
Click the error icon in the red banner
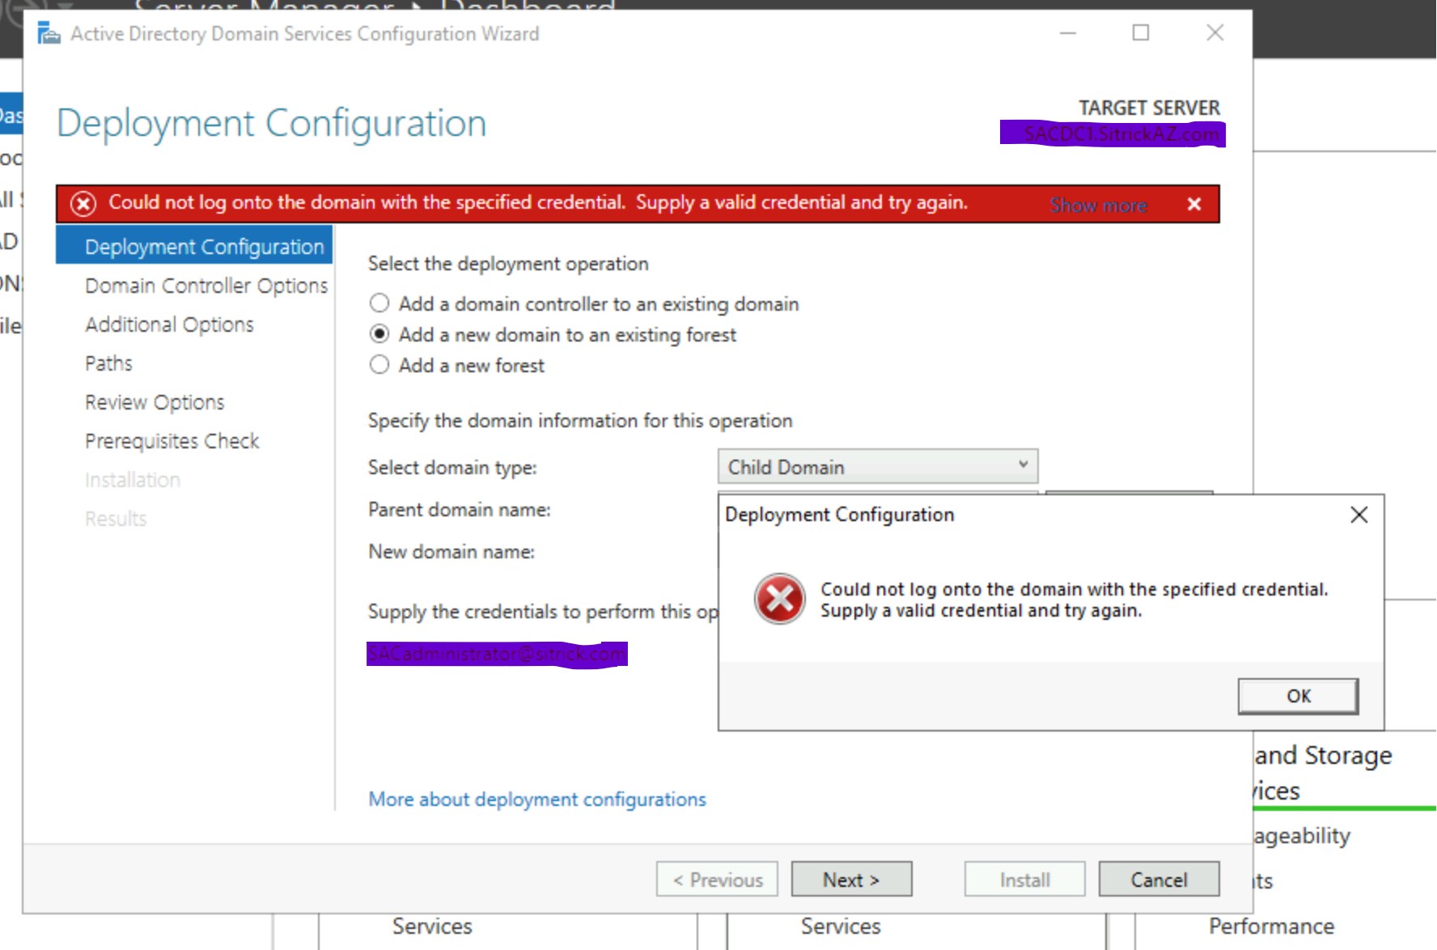pyautogui.click(x=81, y=202)
